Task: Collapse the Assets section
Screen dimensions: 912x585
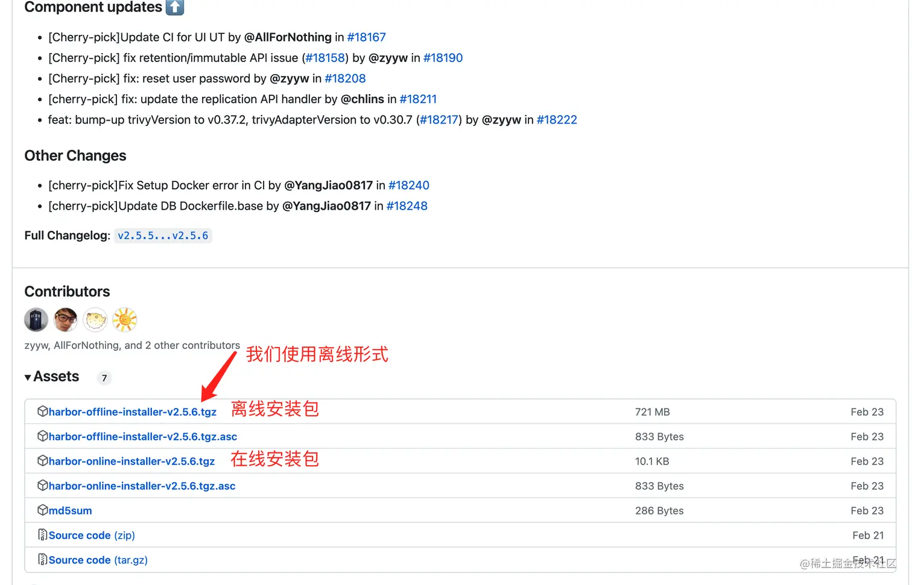Action: click(52, 377)
